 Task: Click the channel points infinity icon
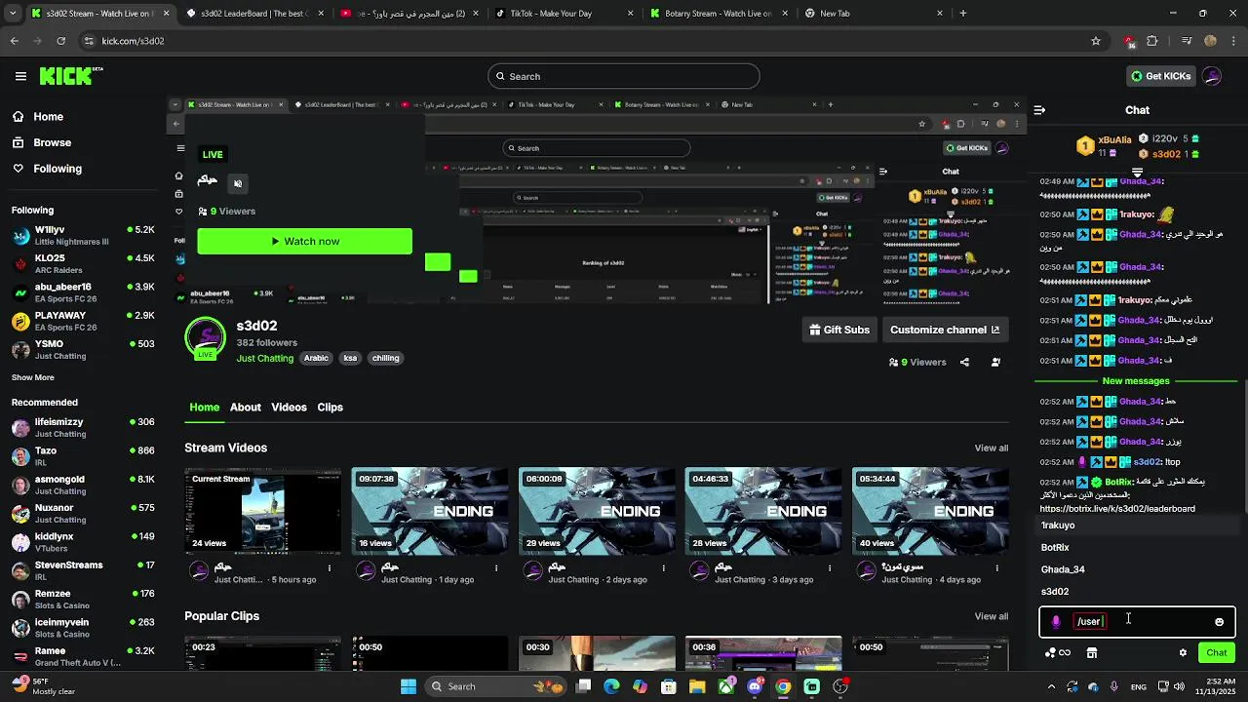pos(1058,653)
